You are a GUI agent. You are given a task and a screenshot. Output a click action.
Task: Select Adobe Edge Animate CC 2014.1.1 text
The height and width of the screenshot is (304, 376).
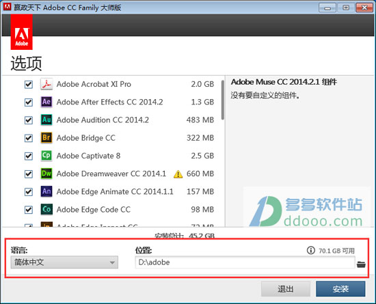115,192
